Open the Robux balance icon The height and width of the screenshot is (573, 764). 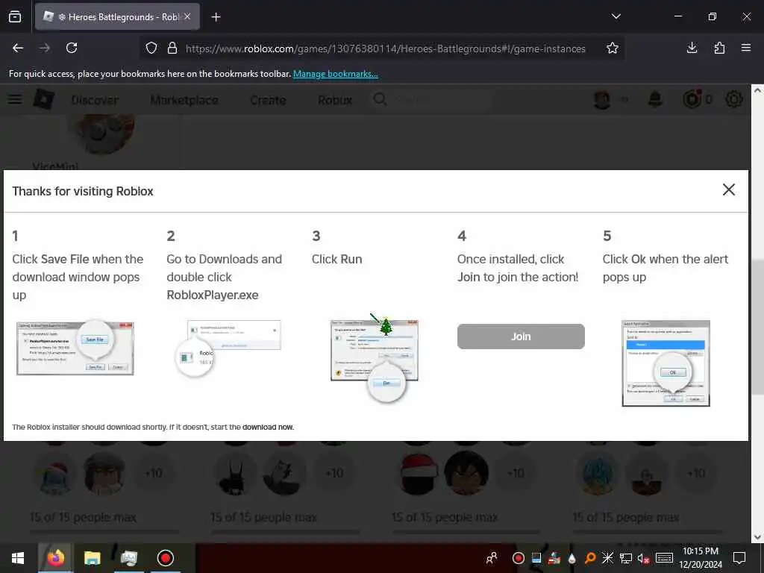[x=692, y=99]
